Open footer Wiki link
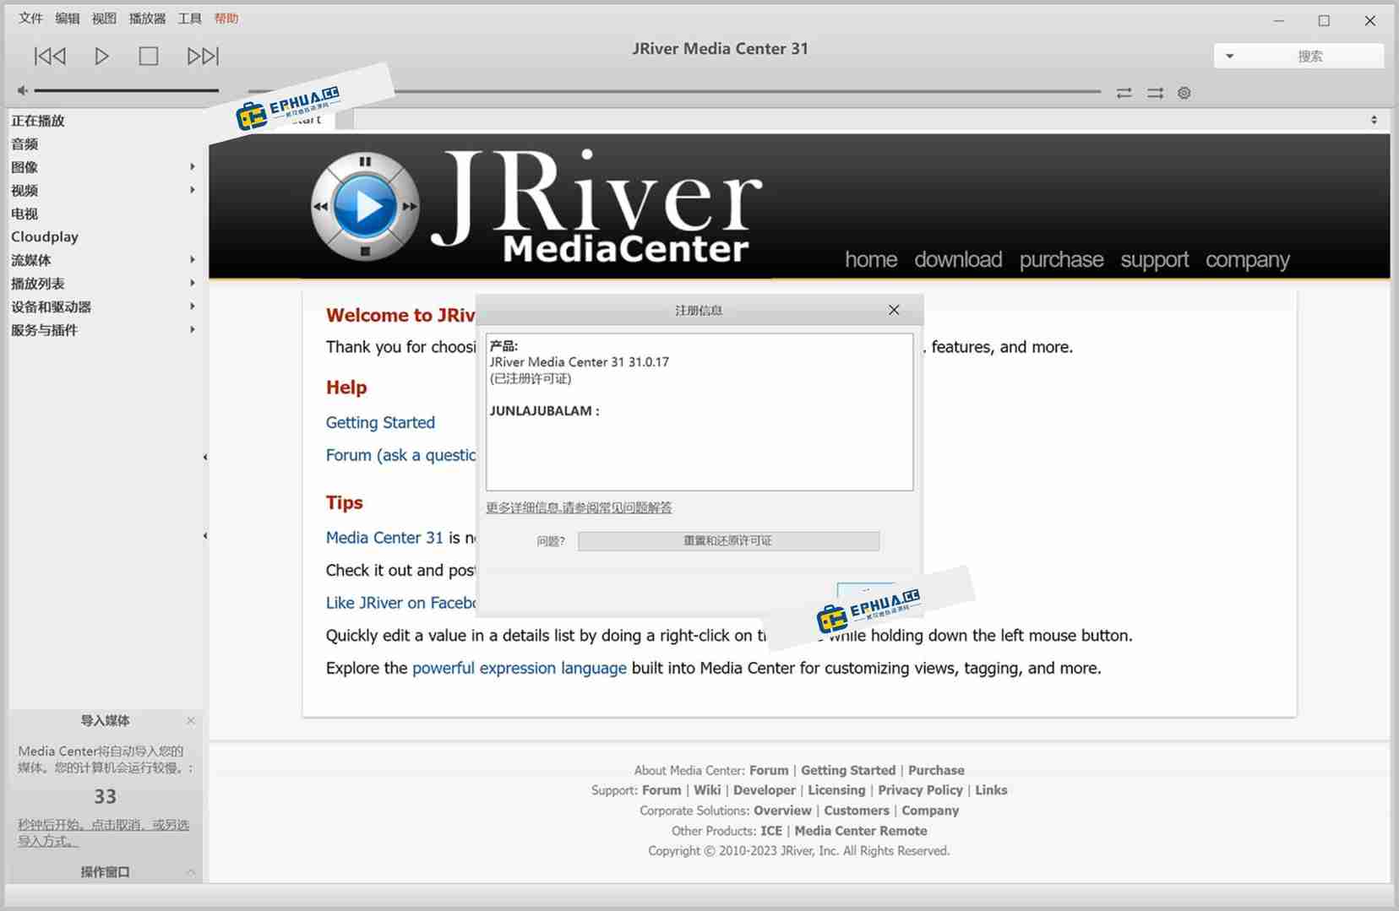 [707, 790]
